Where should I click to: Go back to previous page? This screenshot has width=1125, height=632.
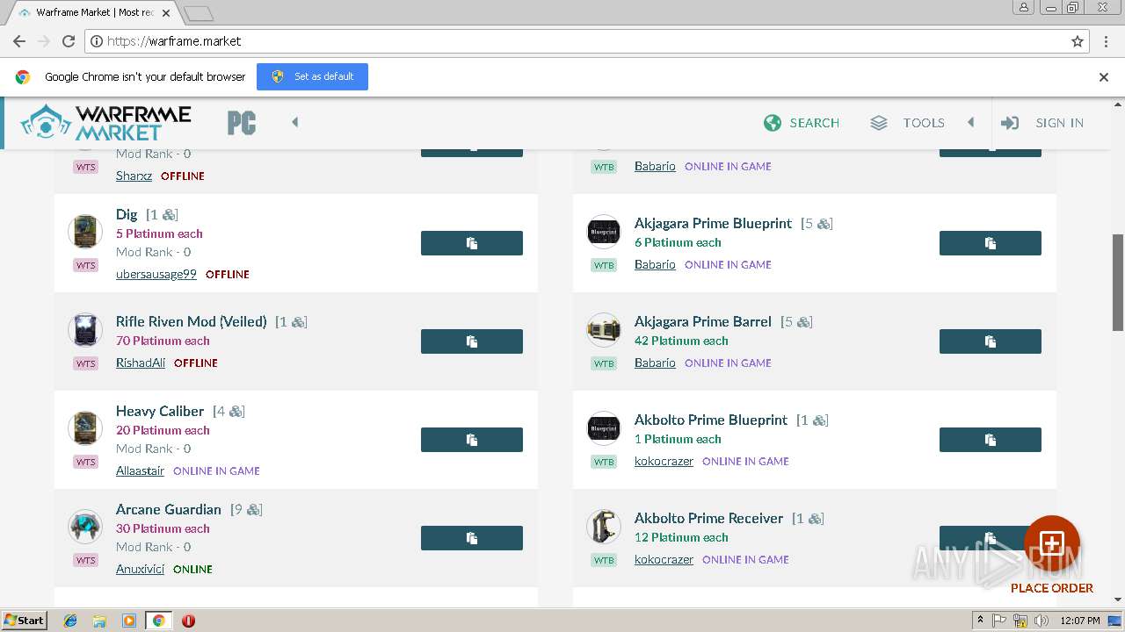19,41
